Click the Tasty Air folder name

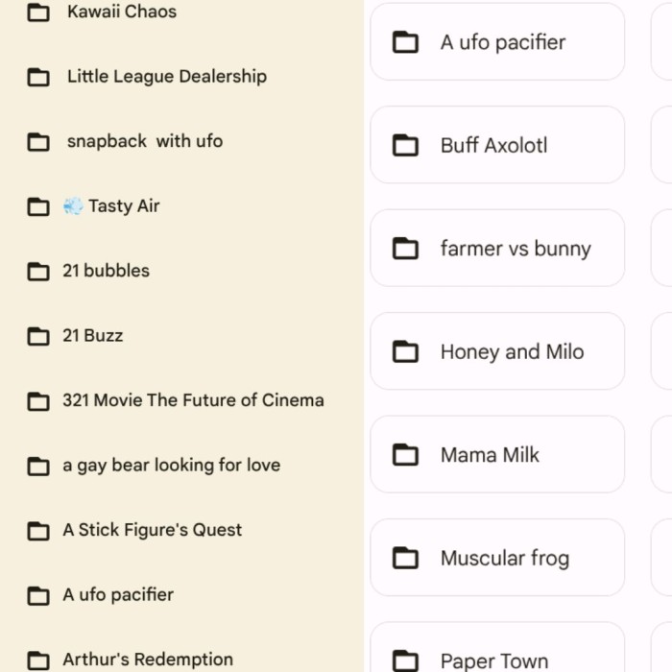[124, 206]
